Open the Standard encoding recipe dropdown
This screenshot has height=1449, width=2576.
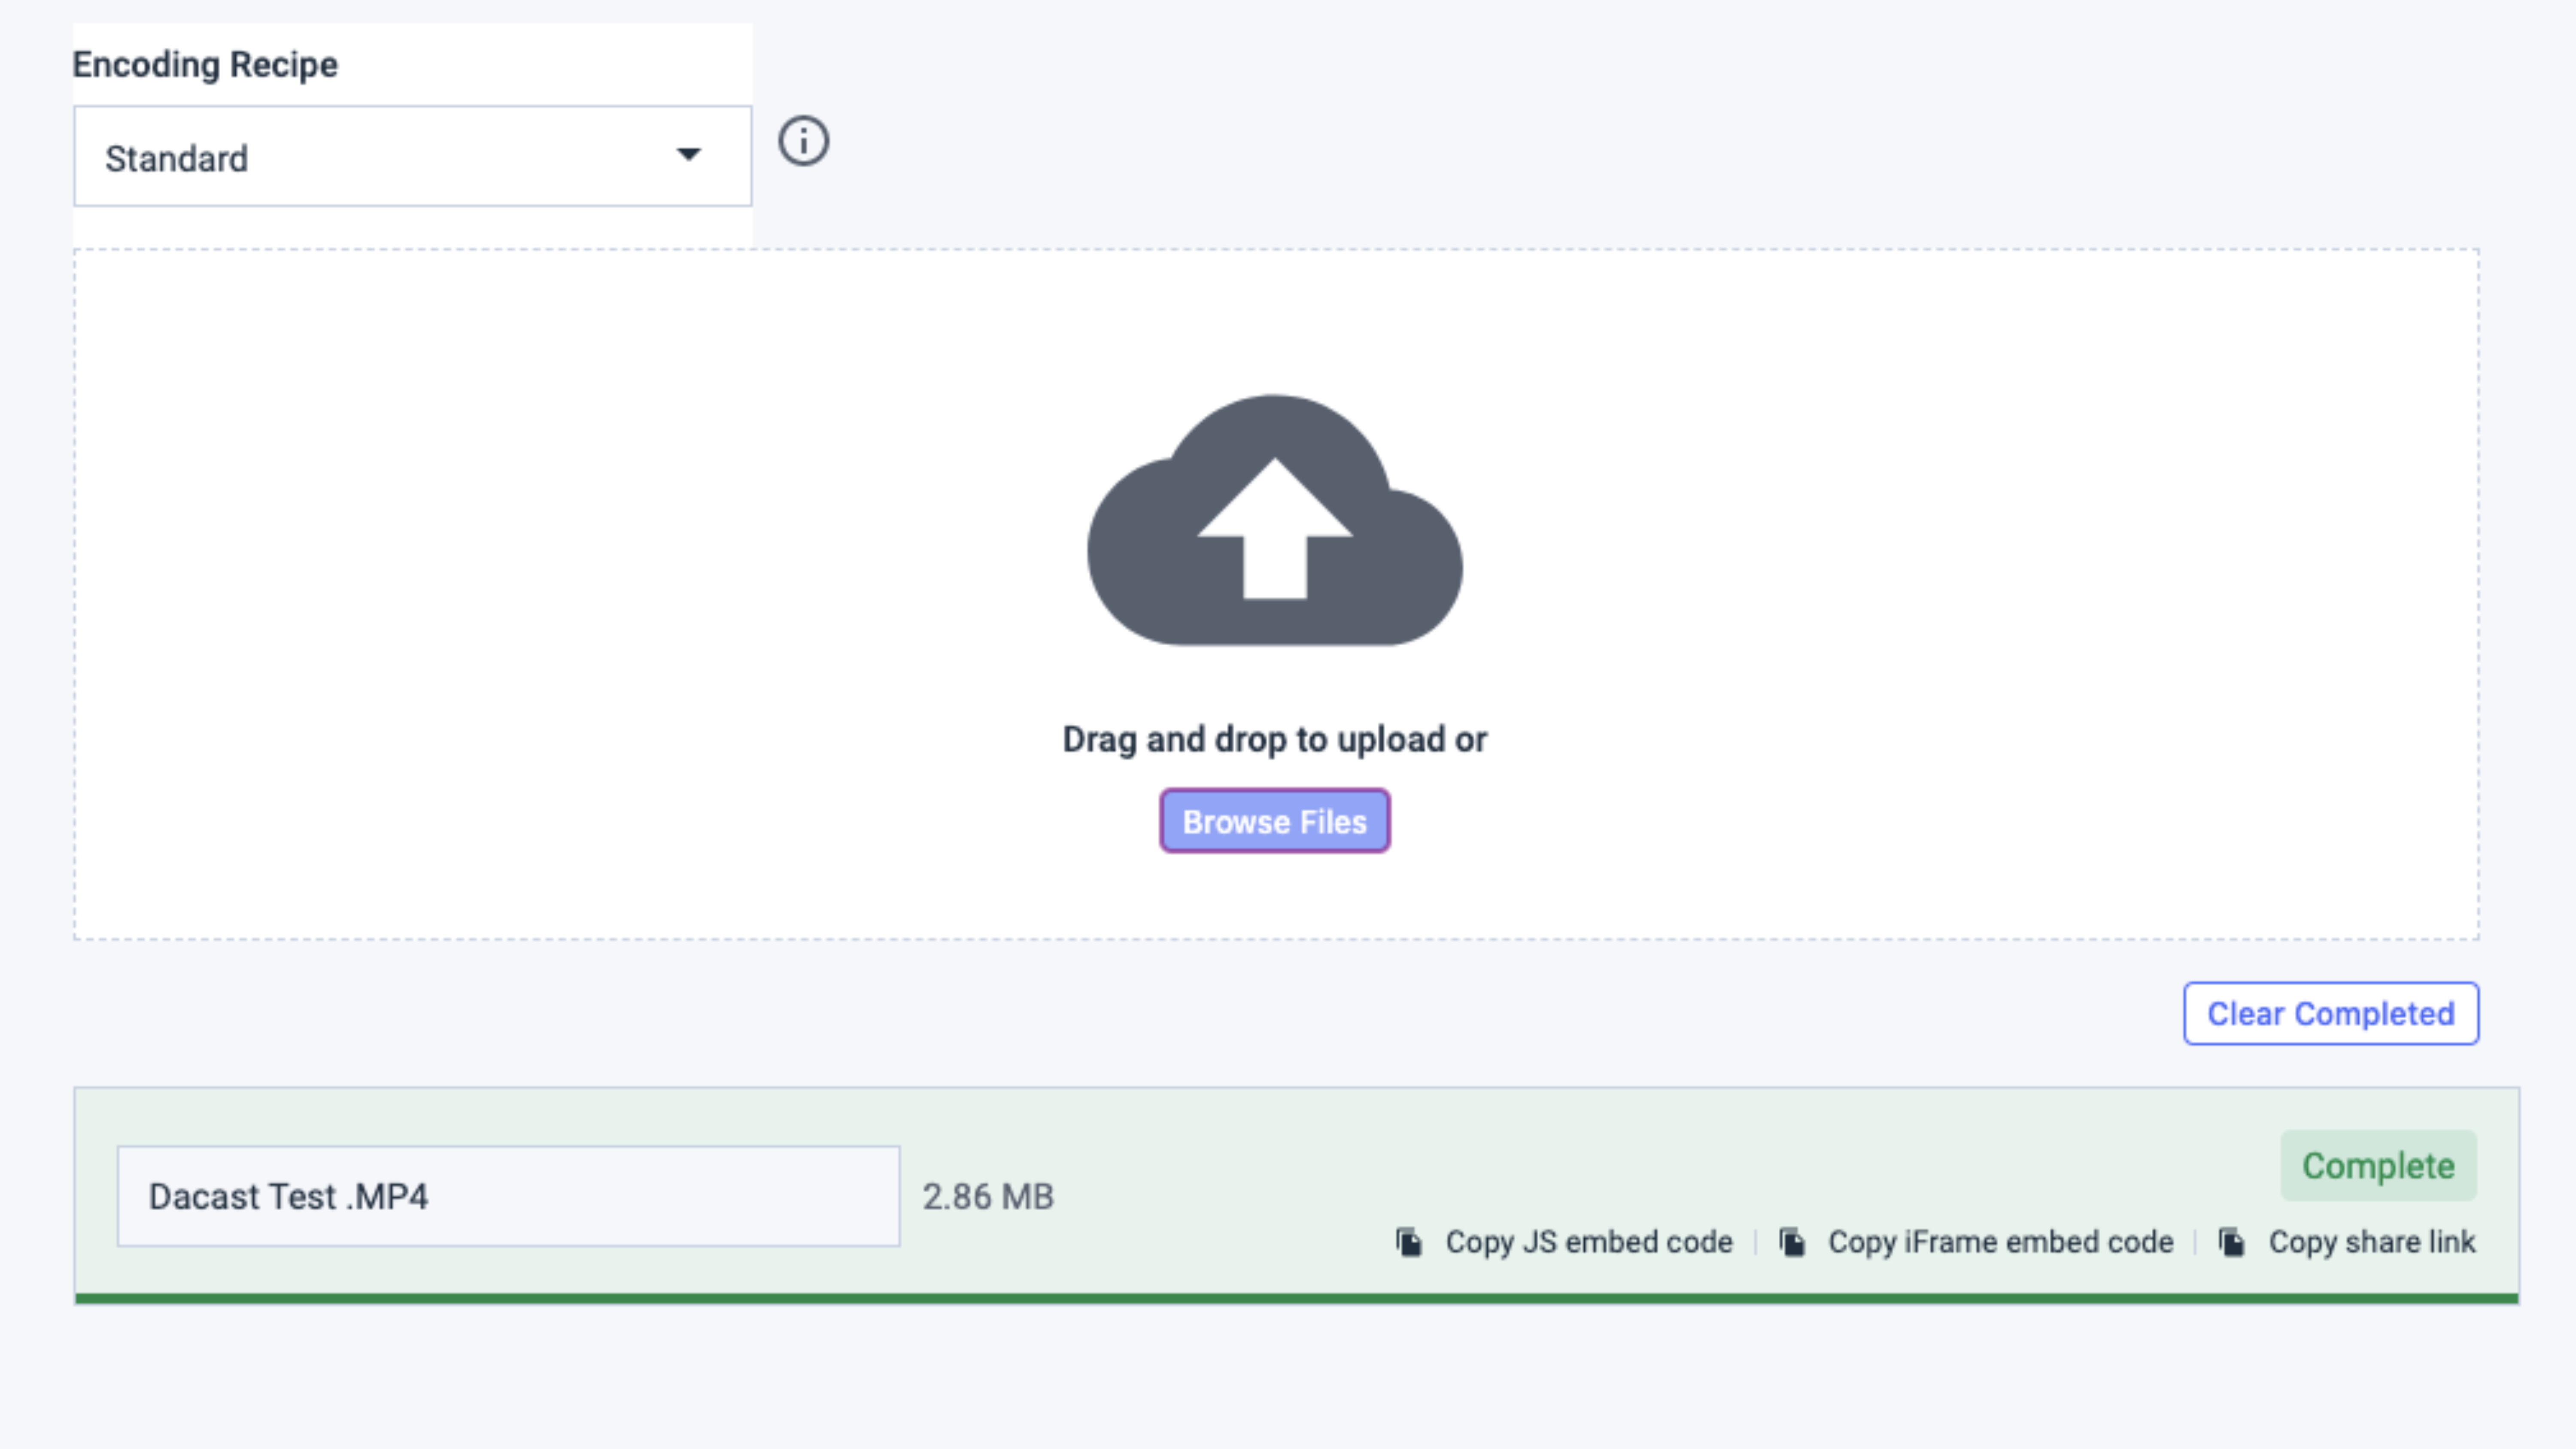coord(413,156)
